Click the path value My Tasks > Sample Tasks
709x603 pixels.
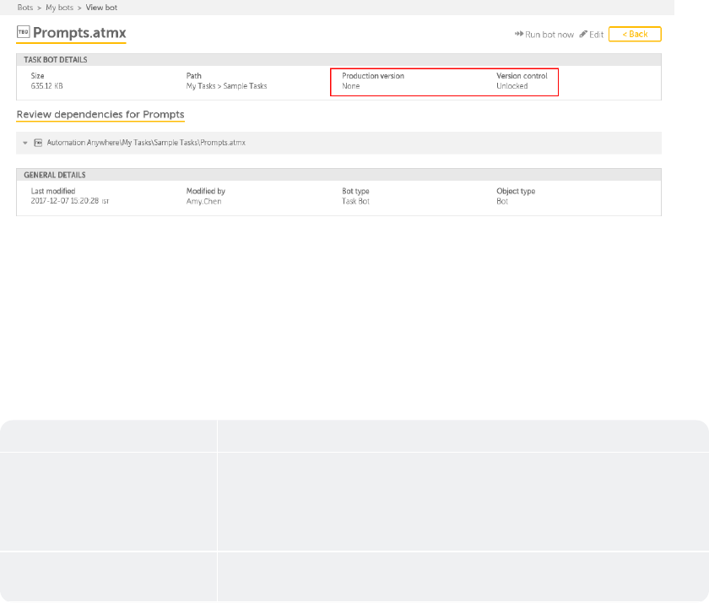[x=225, y=86]
